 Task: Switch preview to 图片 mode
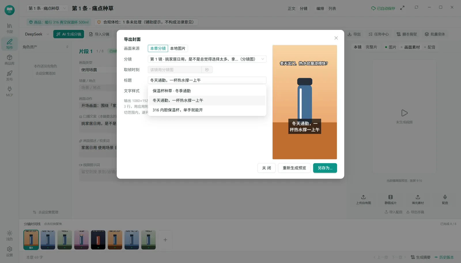click(x=390, y=47)
